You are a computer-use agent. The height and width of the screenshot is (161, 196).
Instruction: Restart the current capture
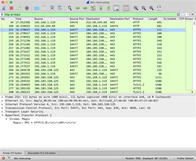coord(19,8)
